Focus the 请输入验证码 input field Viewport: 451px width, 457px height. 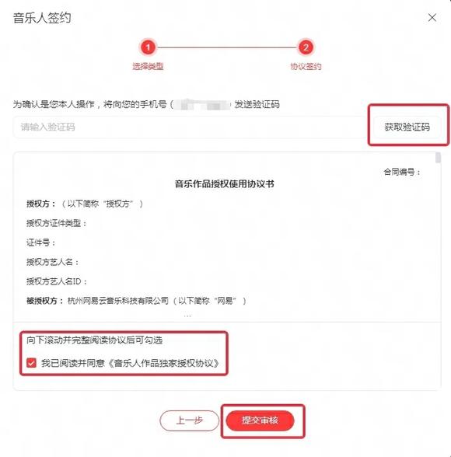pyautogui.click(x=190, y=127)
